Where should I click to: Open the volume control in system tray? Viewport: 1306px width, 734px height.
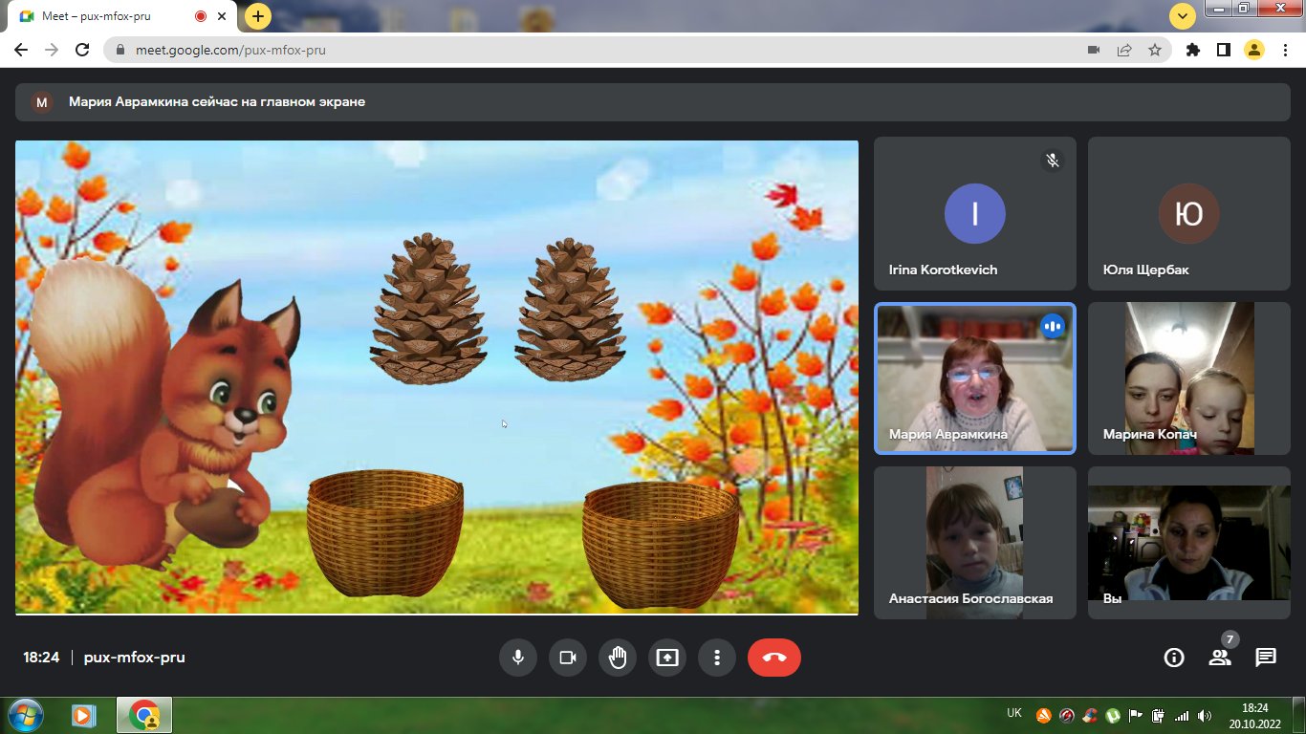click(1204, 715)
